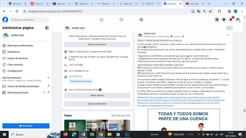Reload the current page
The image size is (246, 138).
tap(17, 11)
